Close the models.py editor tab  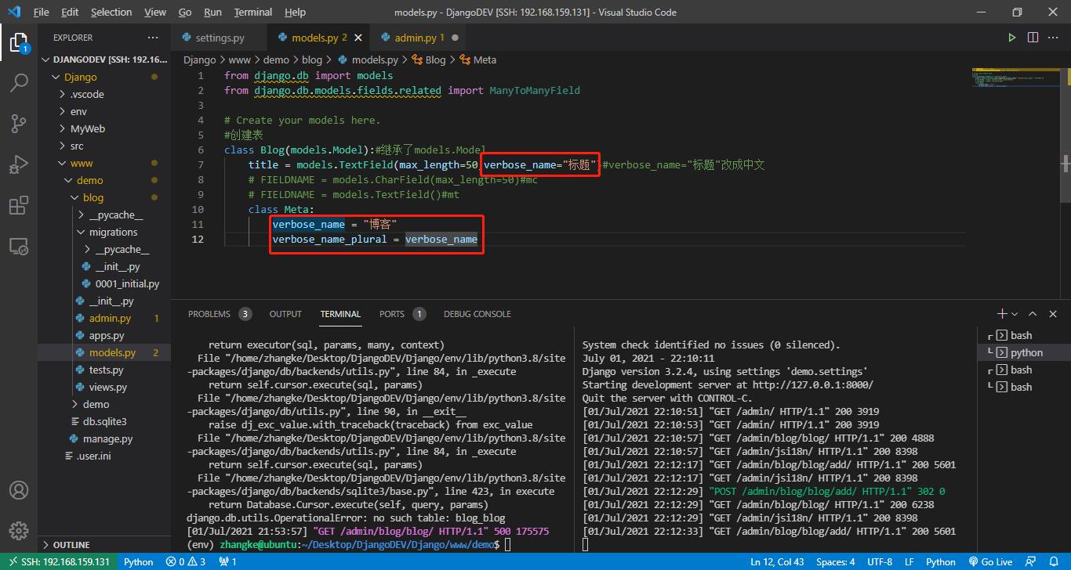pyautogui.click(x=358, y=38)
